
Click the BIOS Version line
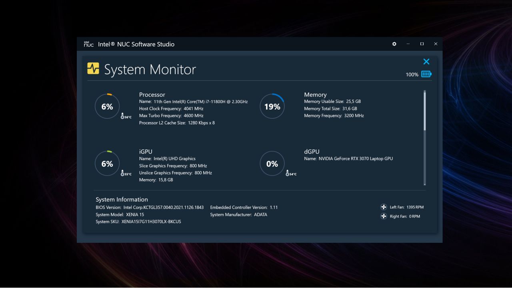click(150, 208)
